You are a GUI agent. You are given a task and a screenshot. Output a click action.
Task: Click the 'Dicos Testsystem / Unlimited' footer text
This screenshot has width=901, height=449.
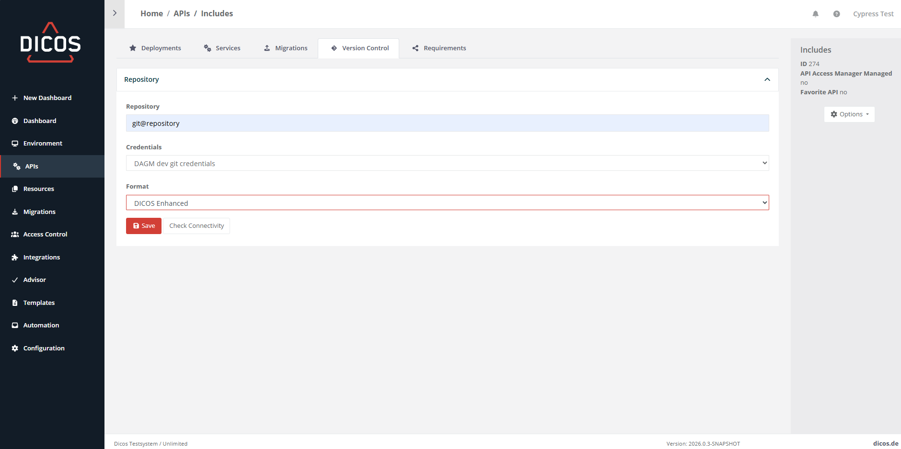tap(150, 444)
